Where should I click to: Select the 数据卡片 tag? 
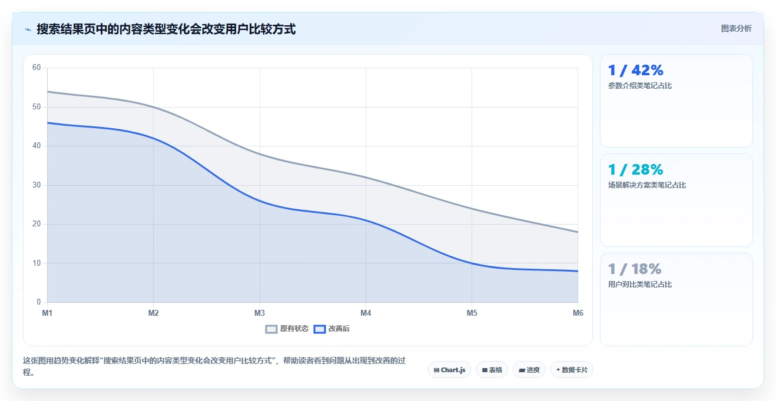click(572, 370)
